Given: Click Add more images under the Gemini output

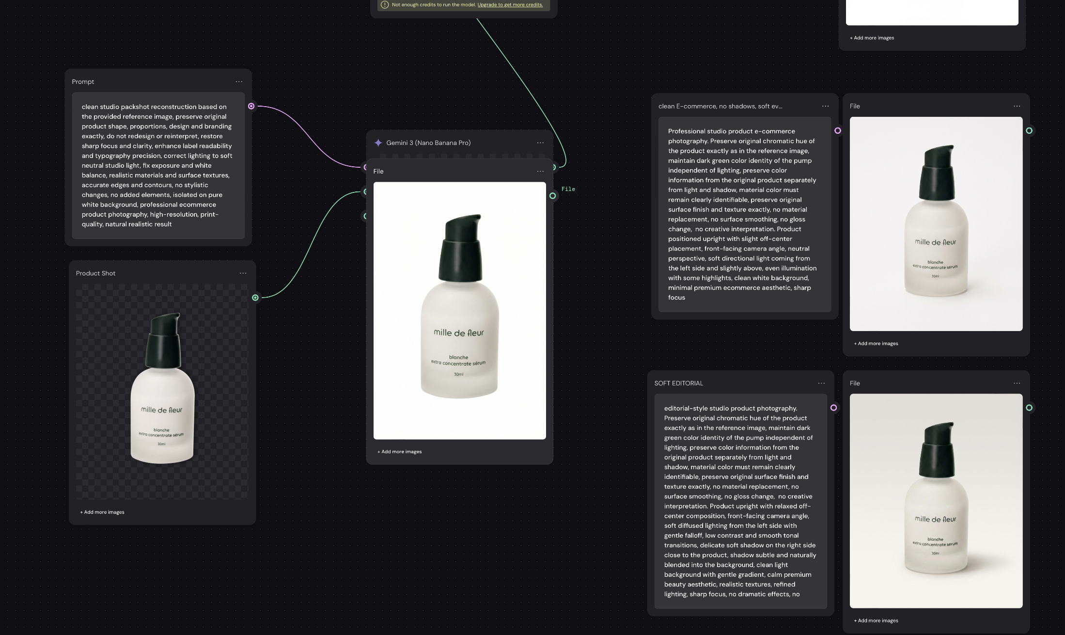Looking at the screenshot, I should tap(399, 451).
